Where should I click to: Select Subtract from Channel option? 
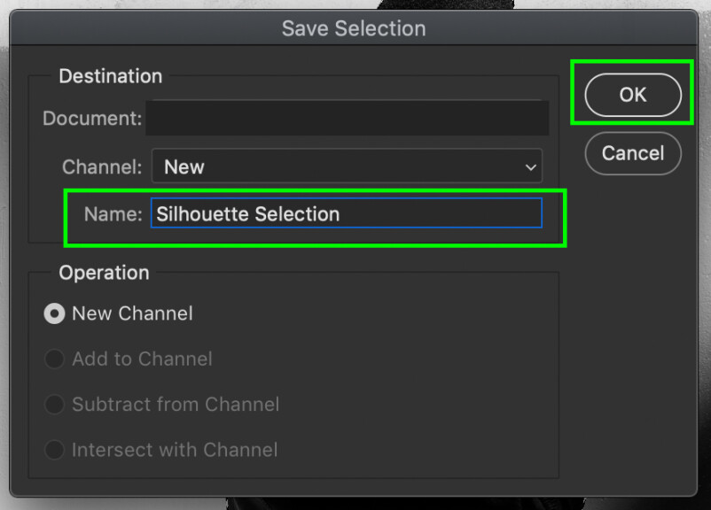pyautogui.click(x=54, y=405)
